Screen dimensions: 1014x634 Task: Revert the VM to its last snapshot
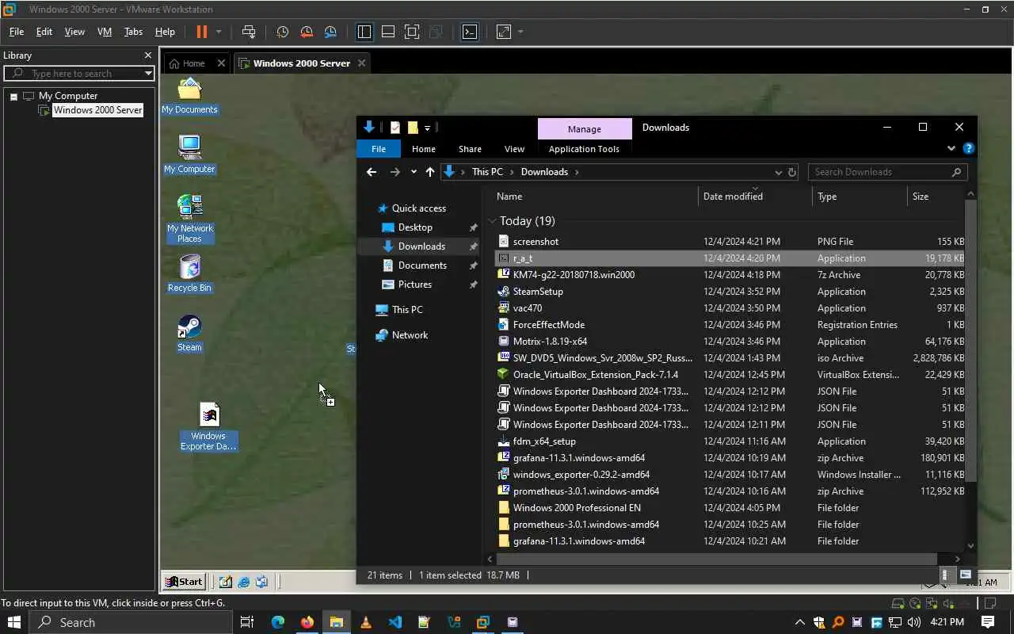[307, 32]
